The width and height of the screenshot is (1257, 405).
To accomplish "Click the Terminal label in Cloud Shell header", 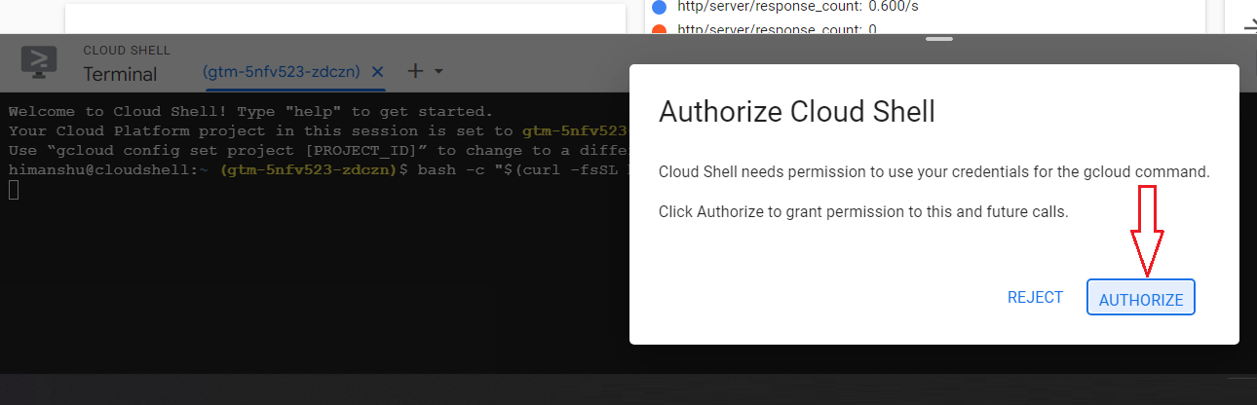I will pyautogui.click(x=120, y=74).
